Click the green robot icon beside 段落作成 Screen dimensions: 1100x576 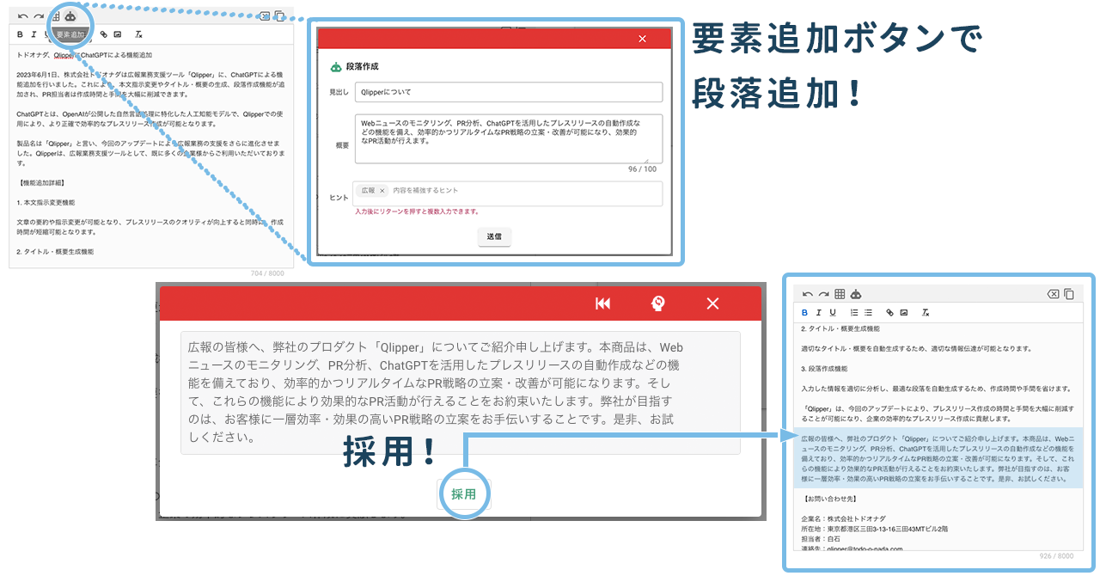[x=336, y=66]
